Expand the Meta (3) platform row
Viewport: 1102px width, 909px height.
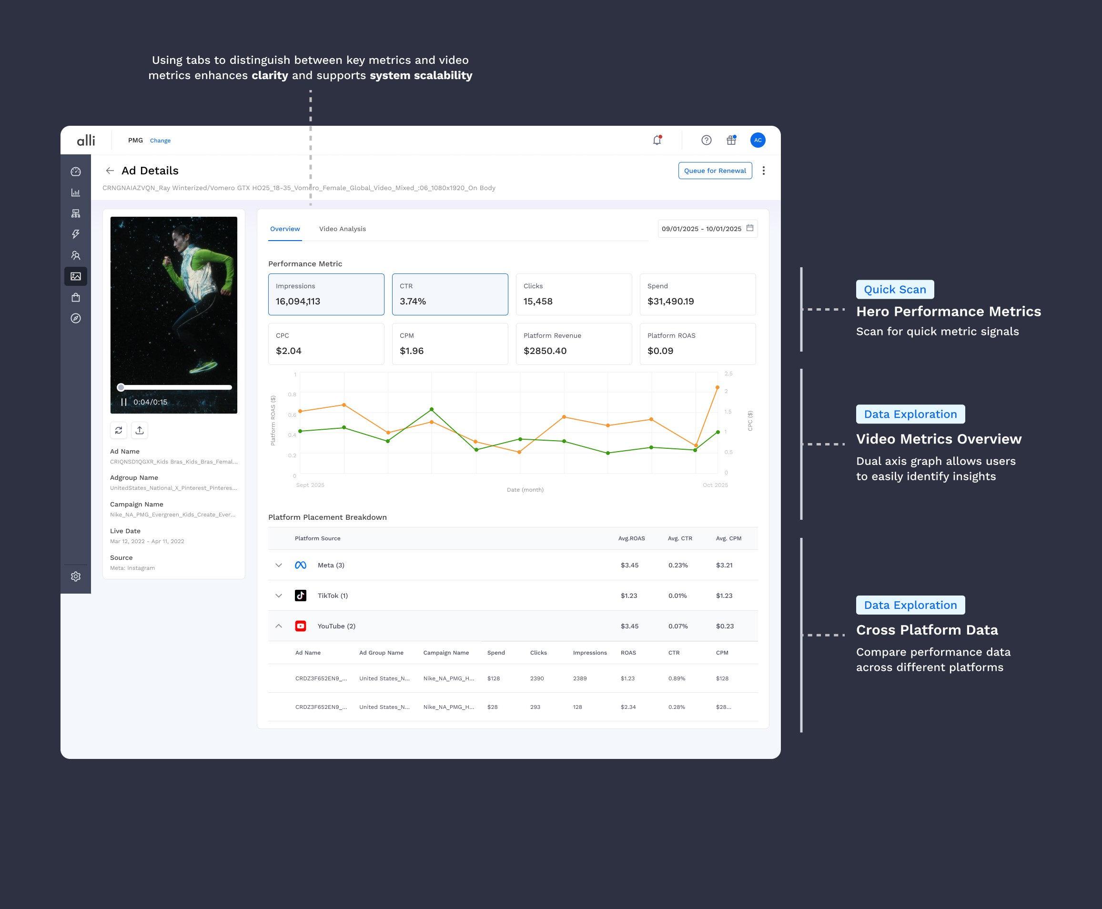[x=279, y=566]
